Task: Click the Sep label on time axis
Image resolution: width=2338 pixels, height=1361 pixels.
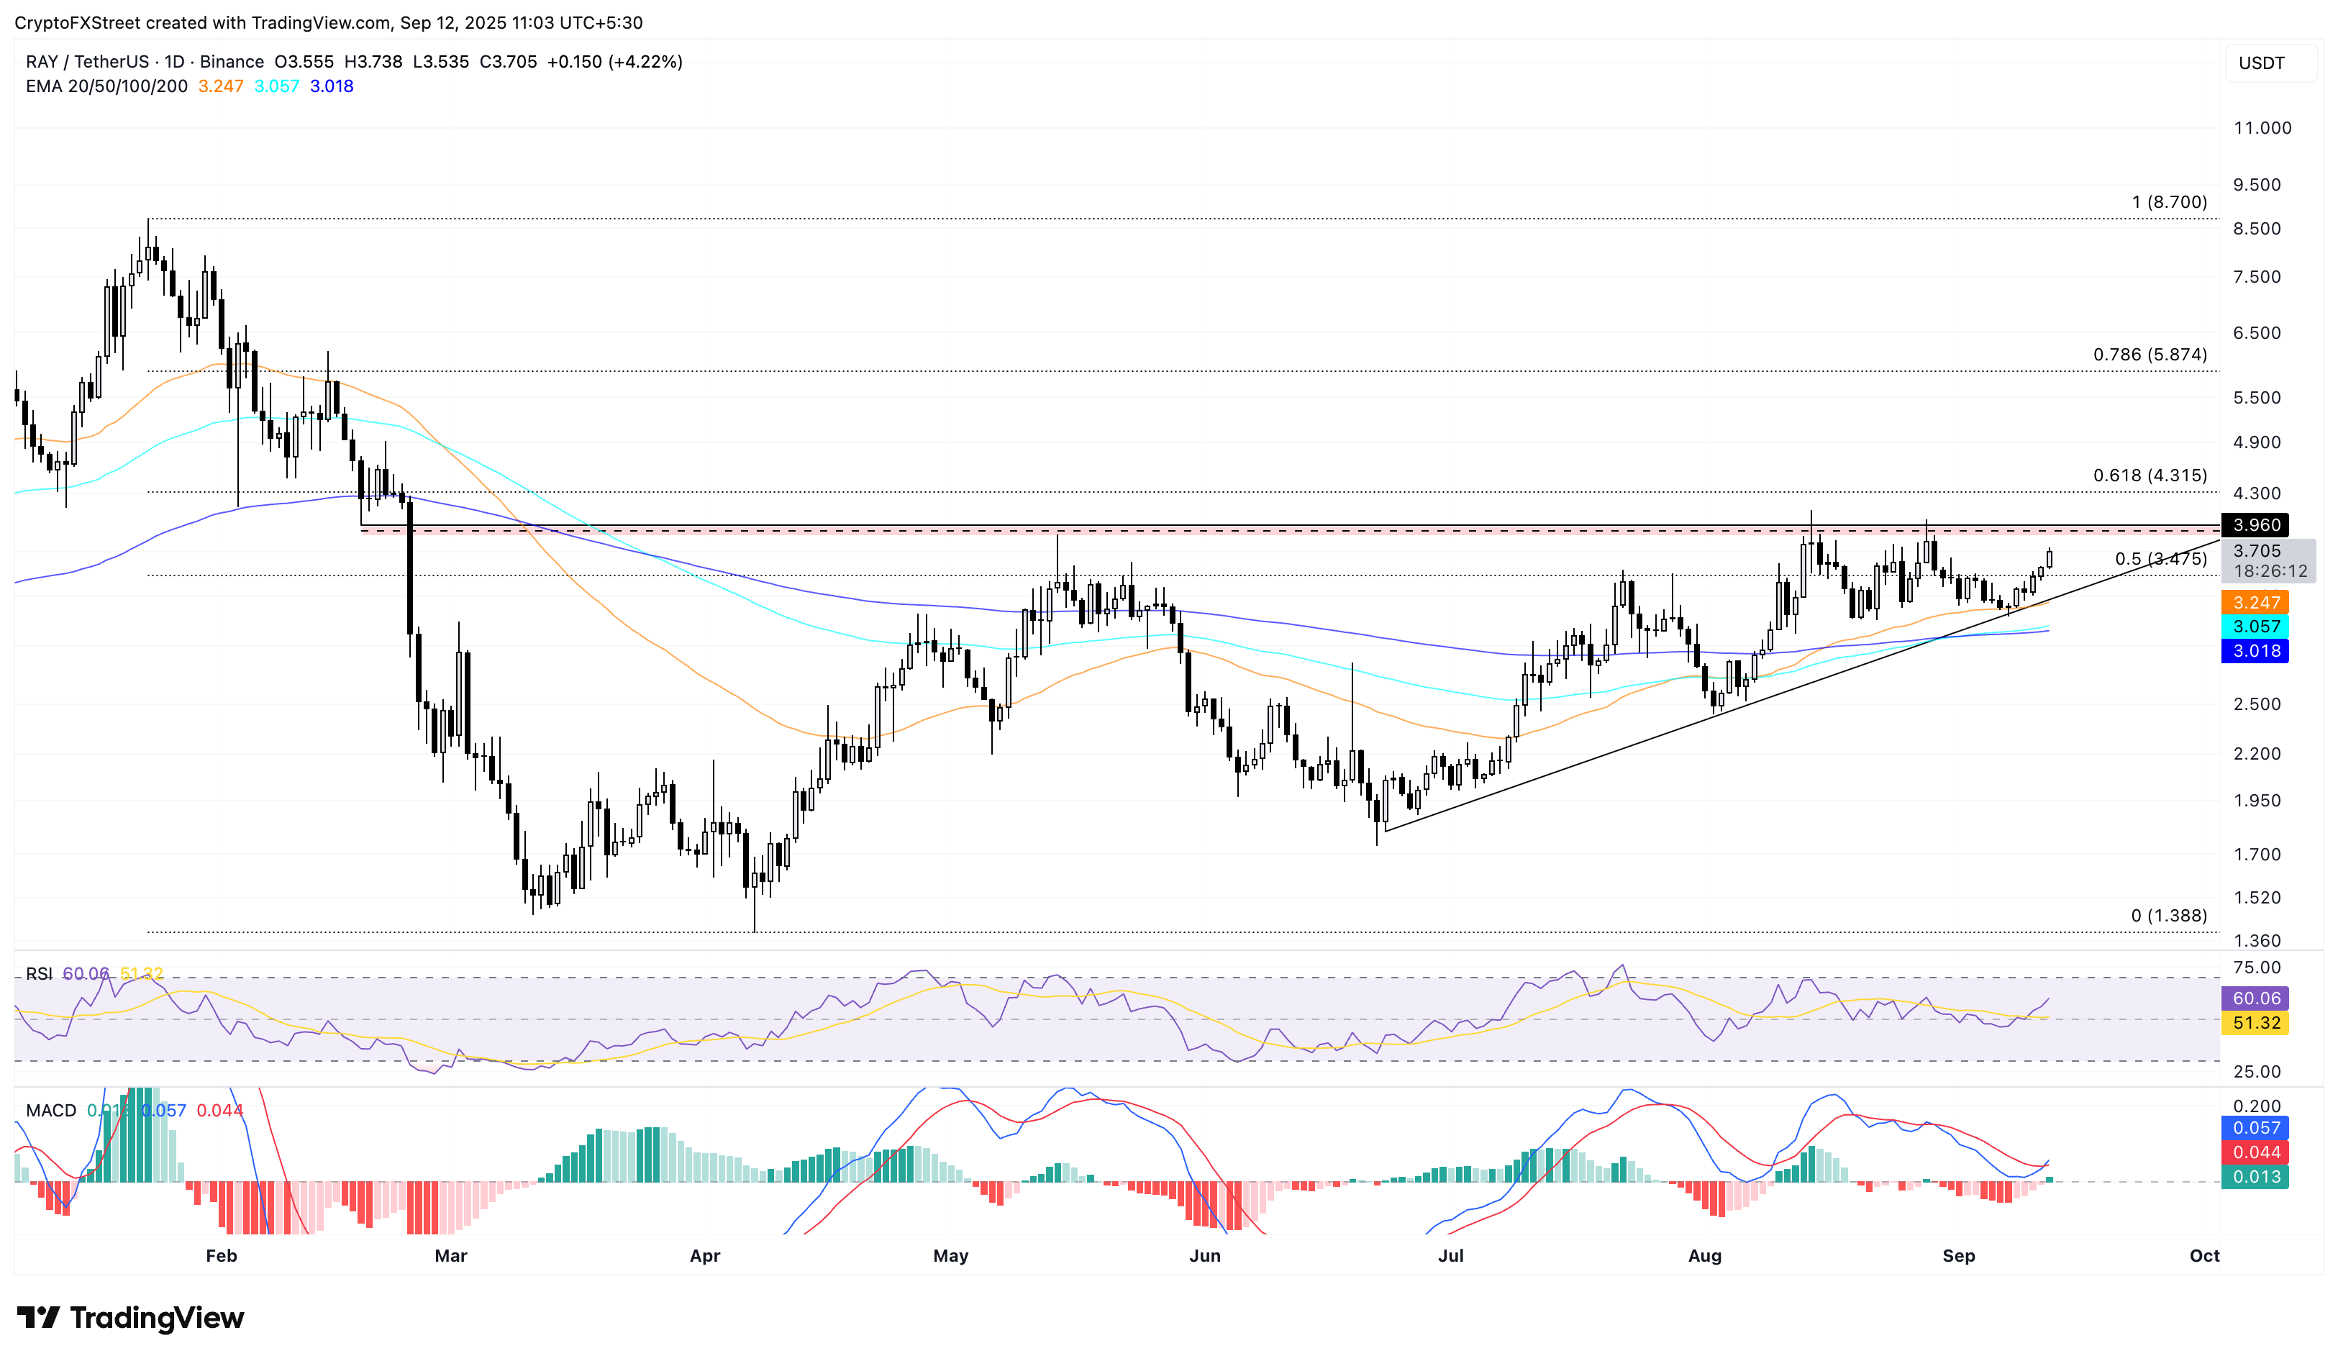Action: click(x=1959, y=1255)
